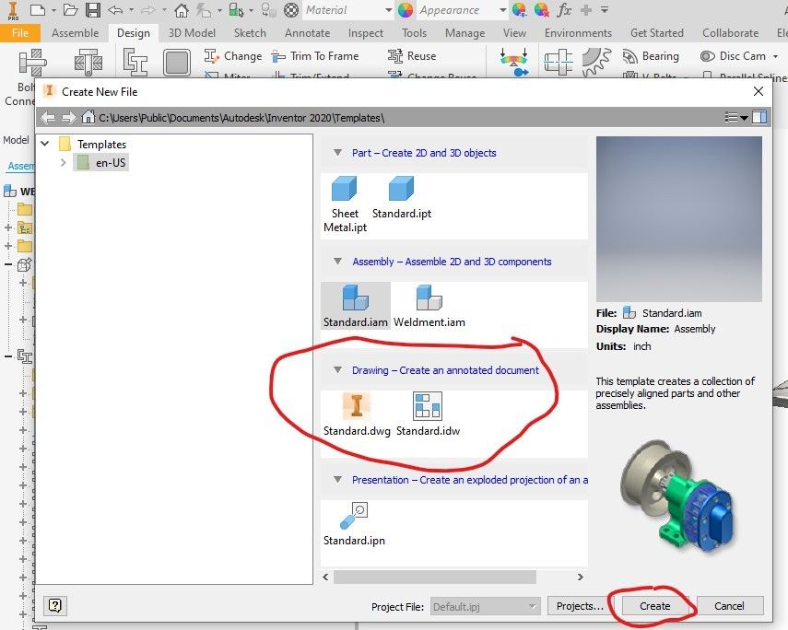Screen dimensions: 788x630
Task: Click the horizontal scrollbar under templates list
Action: [435, 577]
